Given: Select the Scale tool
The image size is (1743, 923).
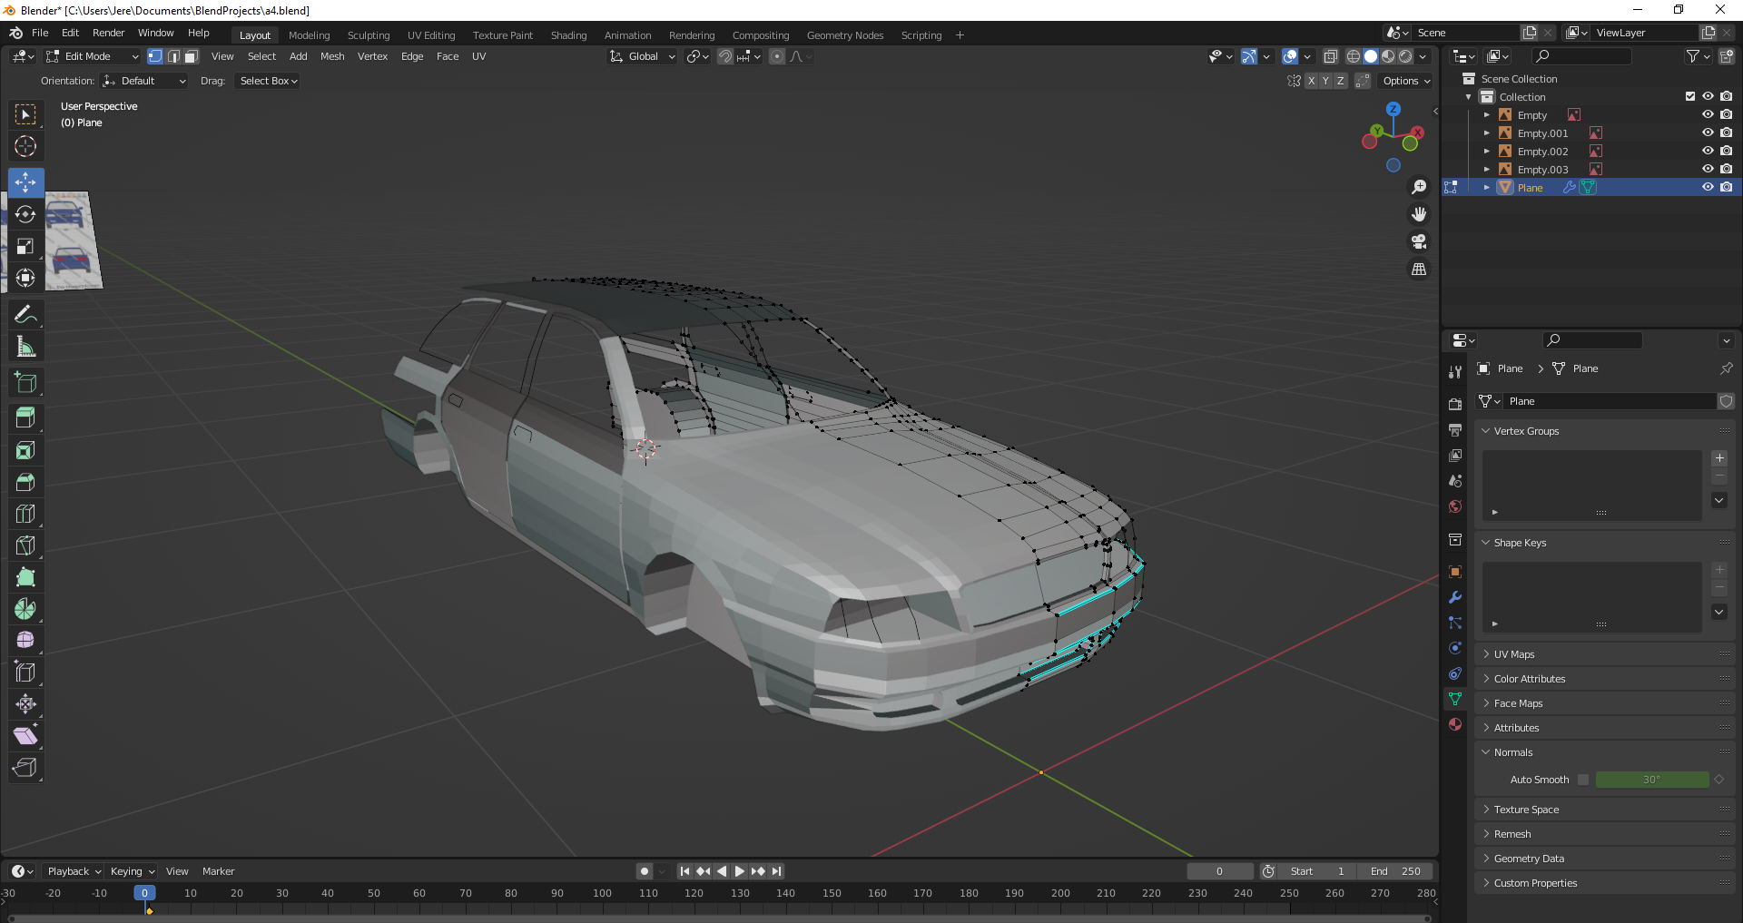Looking at the screenshot, I should [25, 246].
